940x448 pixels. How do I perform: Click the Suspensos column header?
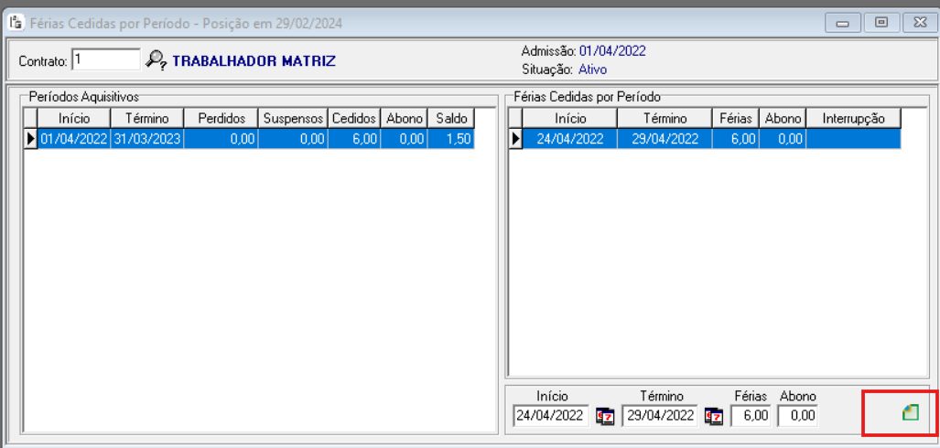click(x=293, y=119)
